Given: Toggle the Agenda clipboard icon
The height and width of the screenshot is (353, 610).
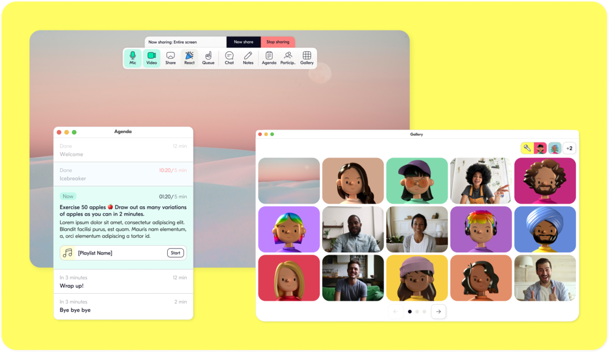Looking at the screenshot, I should click(x=269, y=58).
